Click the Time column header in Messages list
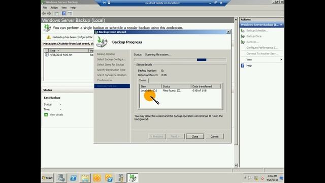Image resolution: width=325 pixels, height=183 pixels. click(68, 51)
